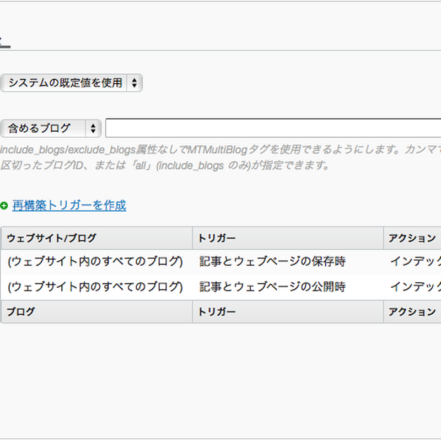Select the 記事とウェブページの保存時 trigger cell
Image resolution: width=441 pixels, height=441 pixels.
point(272,262)
